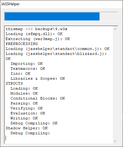Click the 'Textmacros: OK' line
123x147 pixels.
(x=28, y=69)
